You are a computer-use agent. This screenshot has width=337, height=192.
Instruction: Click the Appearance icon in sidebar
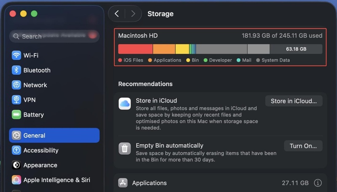(x=16, y=165)
